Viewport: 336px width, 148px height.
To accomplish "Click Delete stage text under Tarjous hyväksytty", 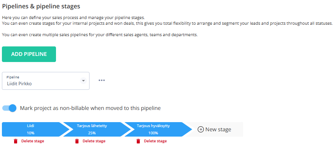I will 155,141.
